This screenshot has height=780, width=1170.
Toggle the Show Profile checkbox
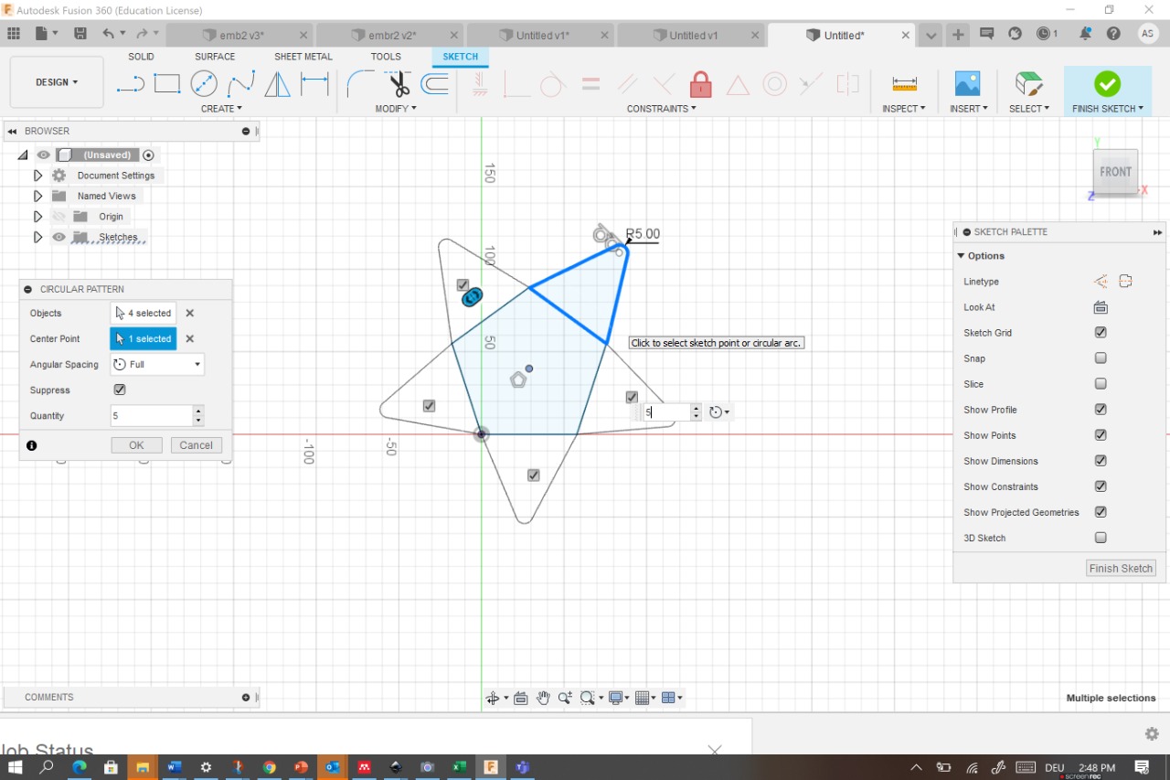pos(1101,410)
